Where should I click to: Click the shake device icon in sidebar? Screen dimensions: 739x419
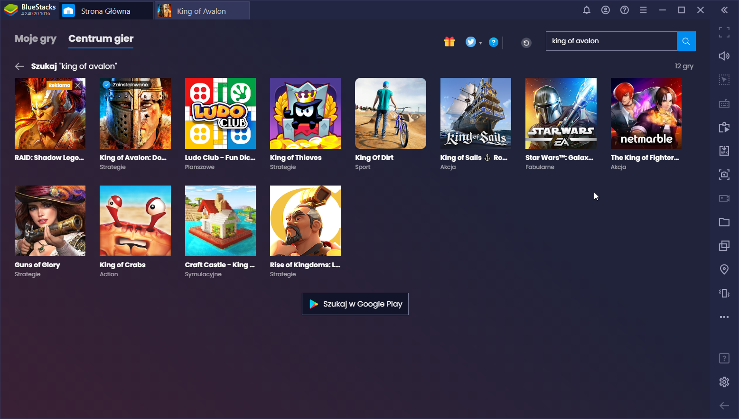pos(724,293)
